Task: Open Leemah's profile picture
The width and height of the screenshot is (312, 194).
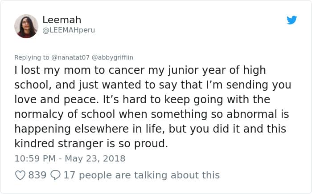Action: tap(26, 26)
